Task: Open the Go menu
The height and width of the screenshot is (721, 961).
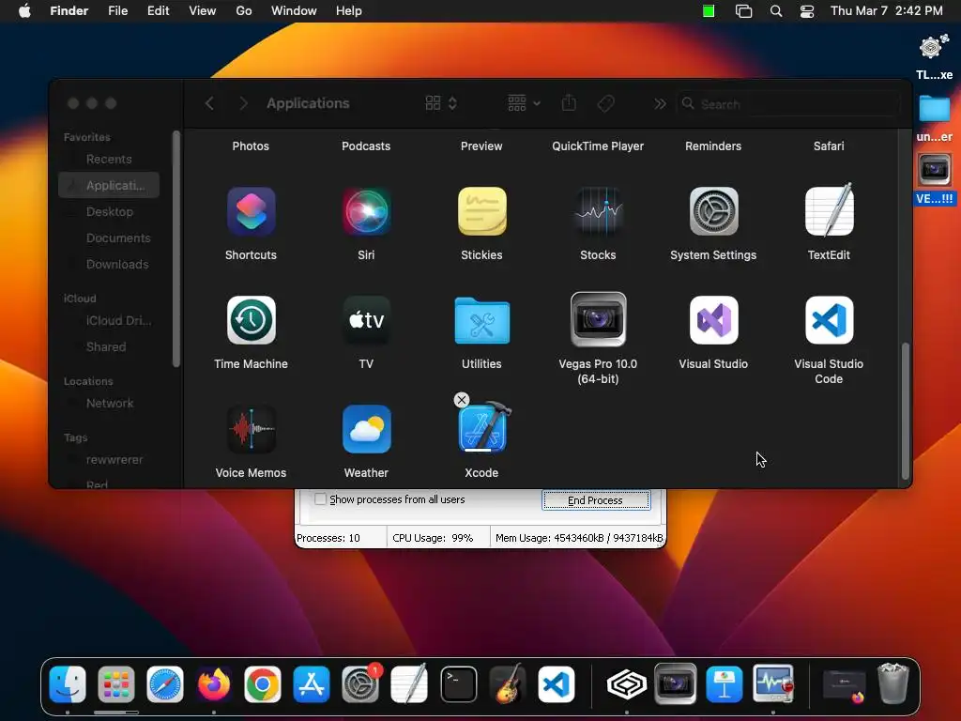Action: click(x=244, y=11)
